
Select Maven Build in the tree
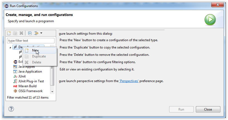coord(28,86)
